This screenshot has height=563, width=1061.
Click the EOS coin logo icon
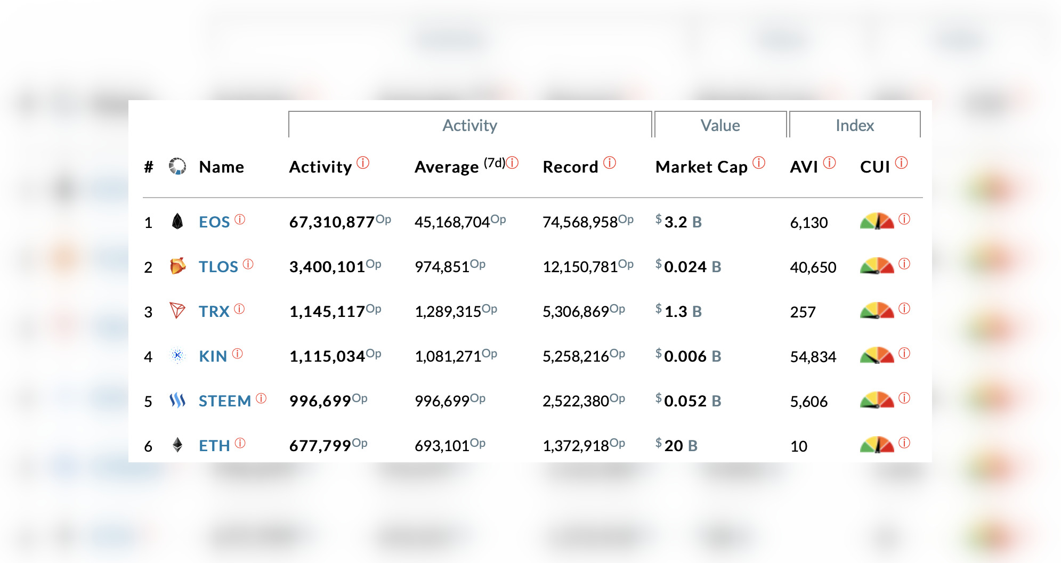177,221
